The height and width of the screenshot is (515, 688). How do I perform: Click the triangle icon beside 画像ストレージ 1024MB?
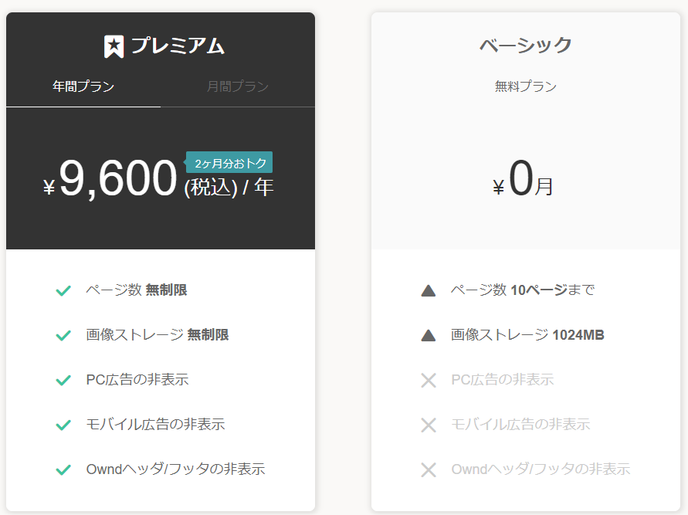[x=429, y=336]
